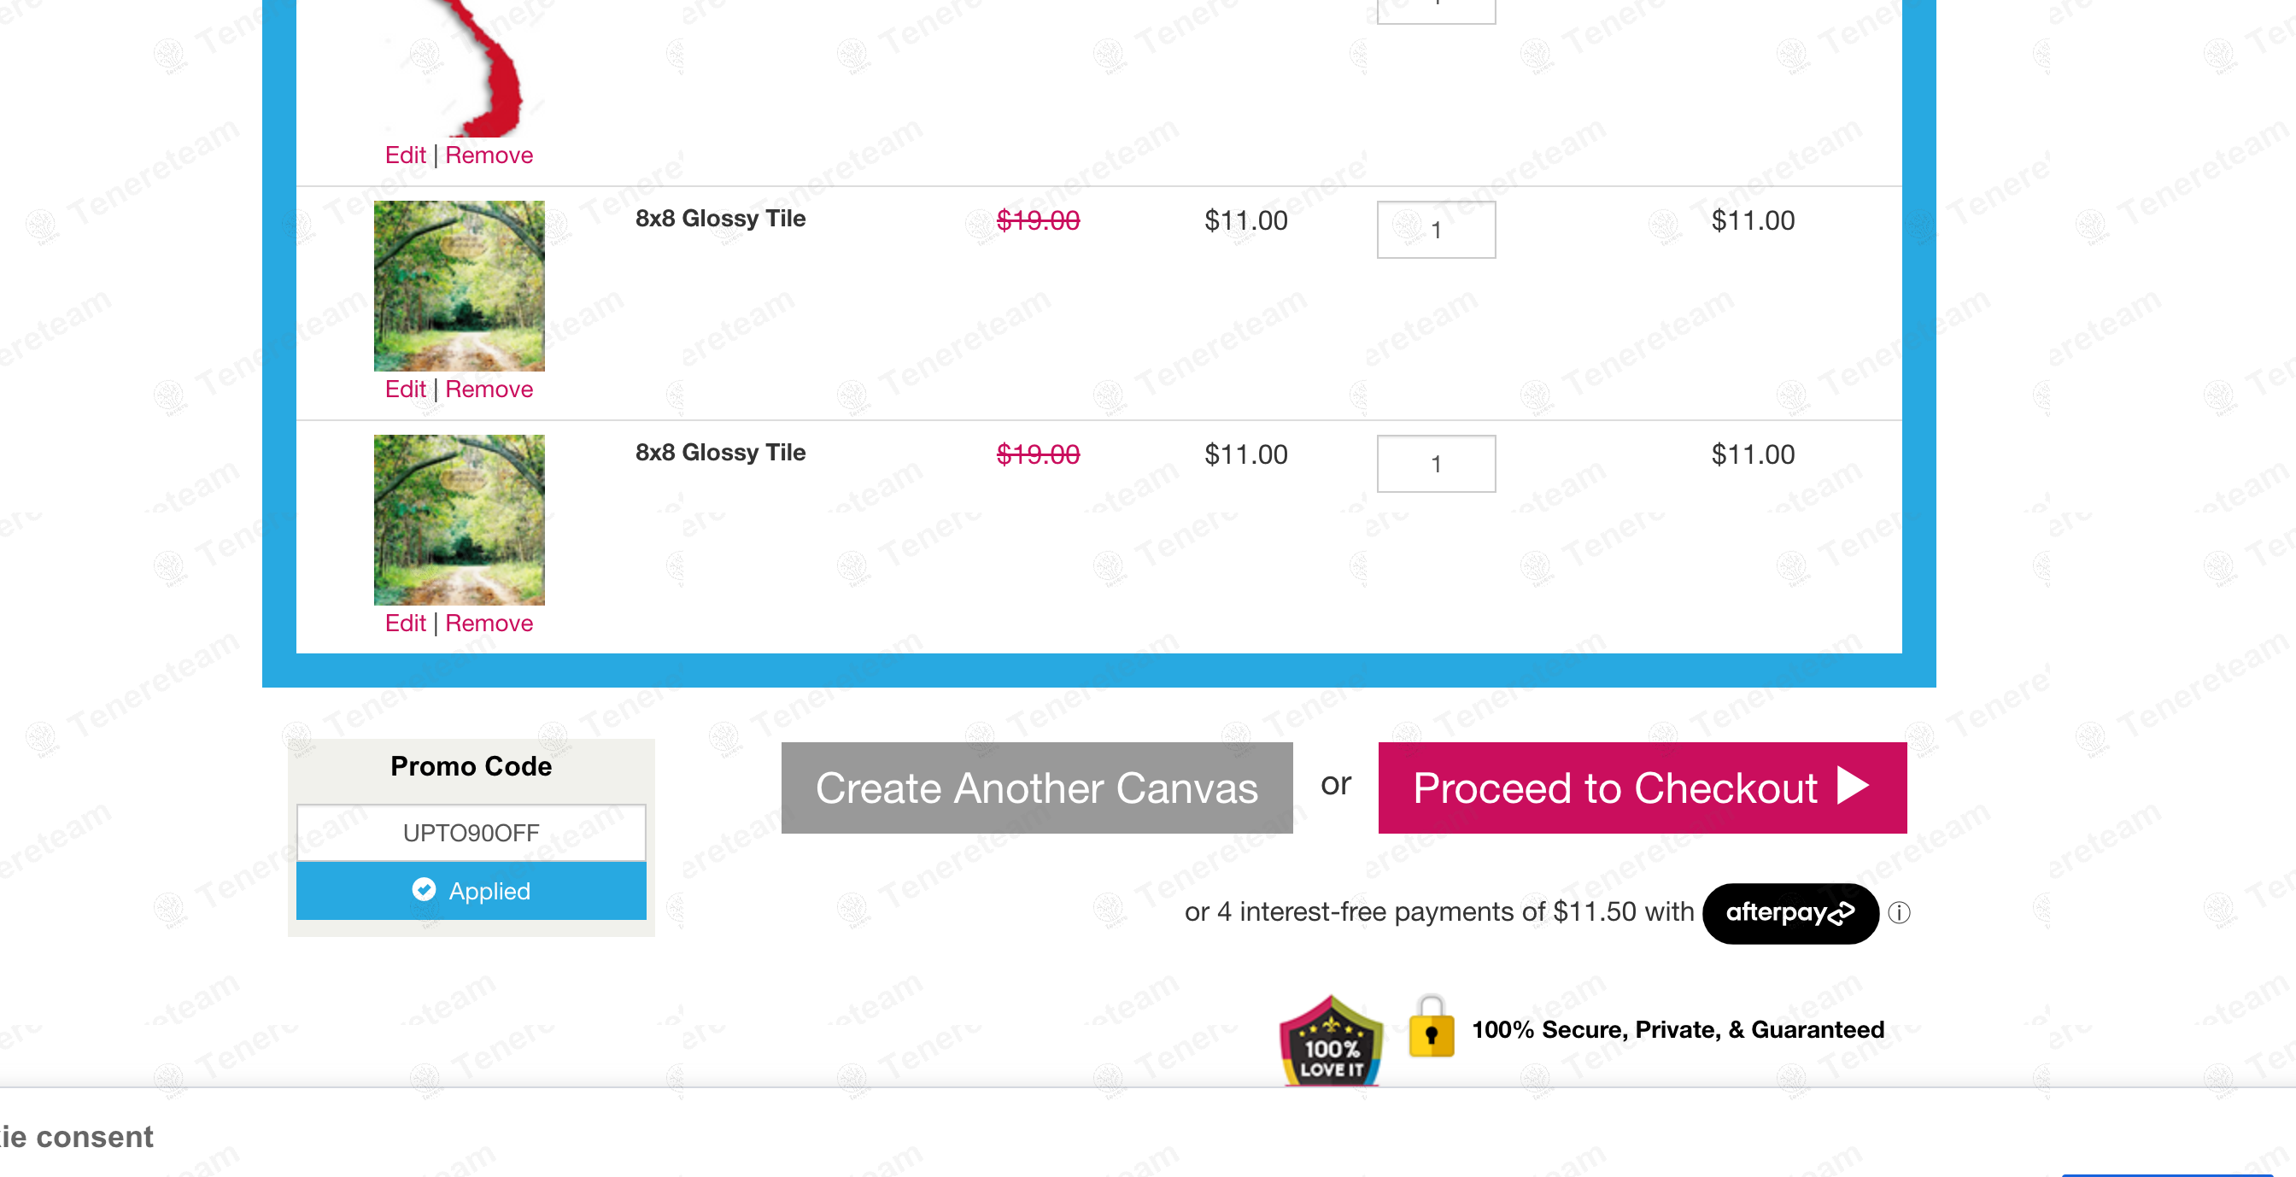The height and width of the screenshot is (1177, 2296).
Task: Click the yellow padlock security icon
Action: (x=1431, y=1029)
